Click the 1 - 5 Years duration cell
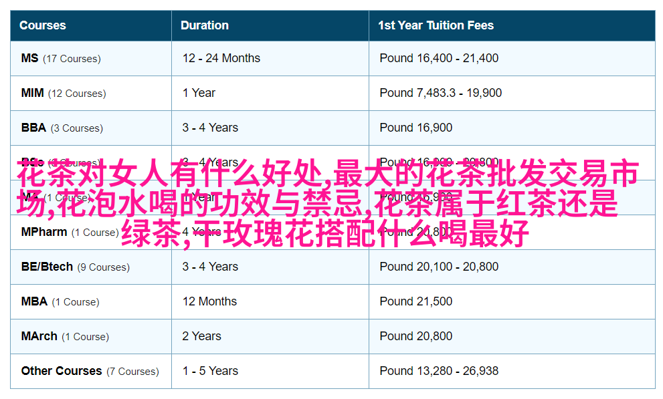 [x=210, y=371]
